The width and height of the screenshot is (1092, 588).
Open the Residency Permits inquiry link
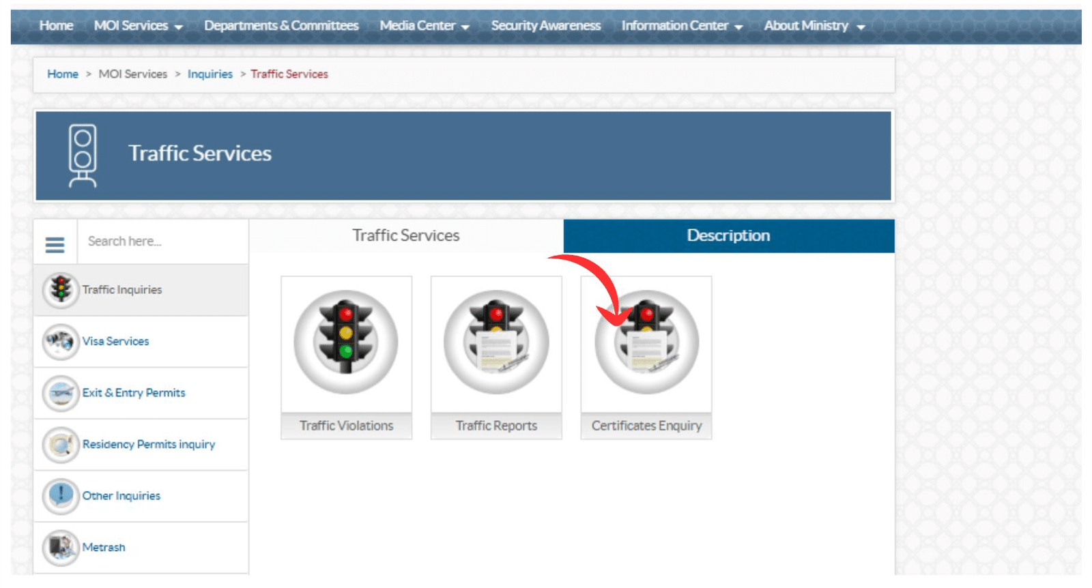click(x=149, y=444)
